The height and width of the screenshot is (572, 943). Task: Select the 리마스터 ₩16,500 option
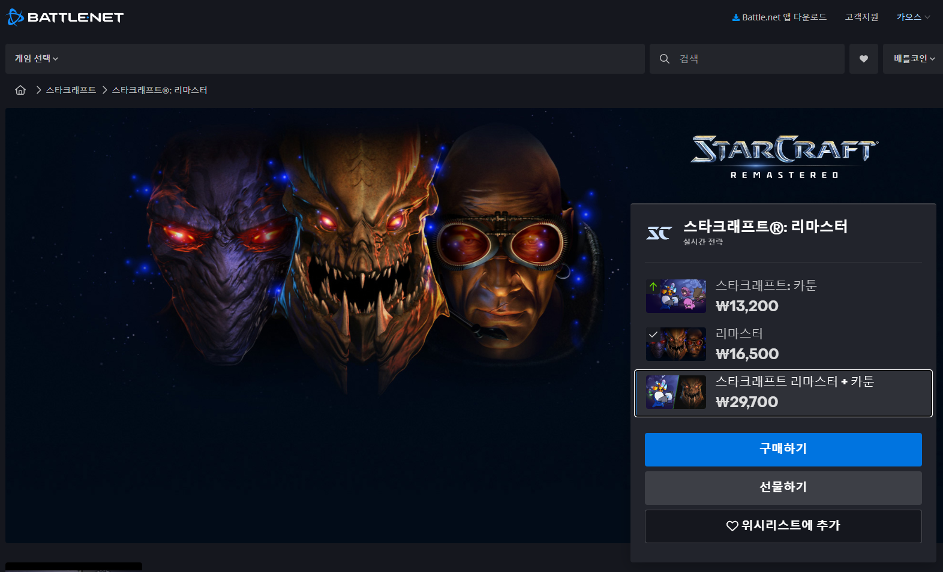783,344
